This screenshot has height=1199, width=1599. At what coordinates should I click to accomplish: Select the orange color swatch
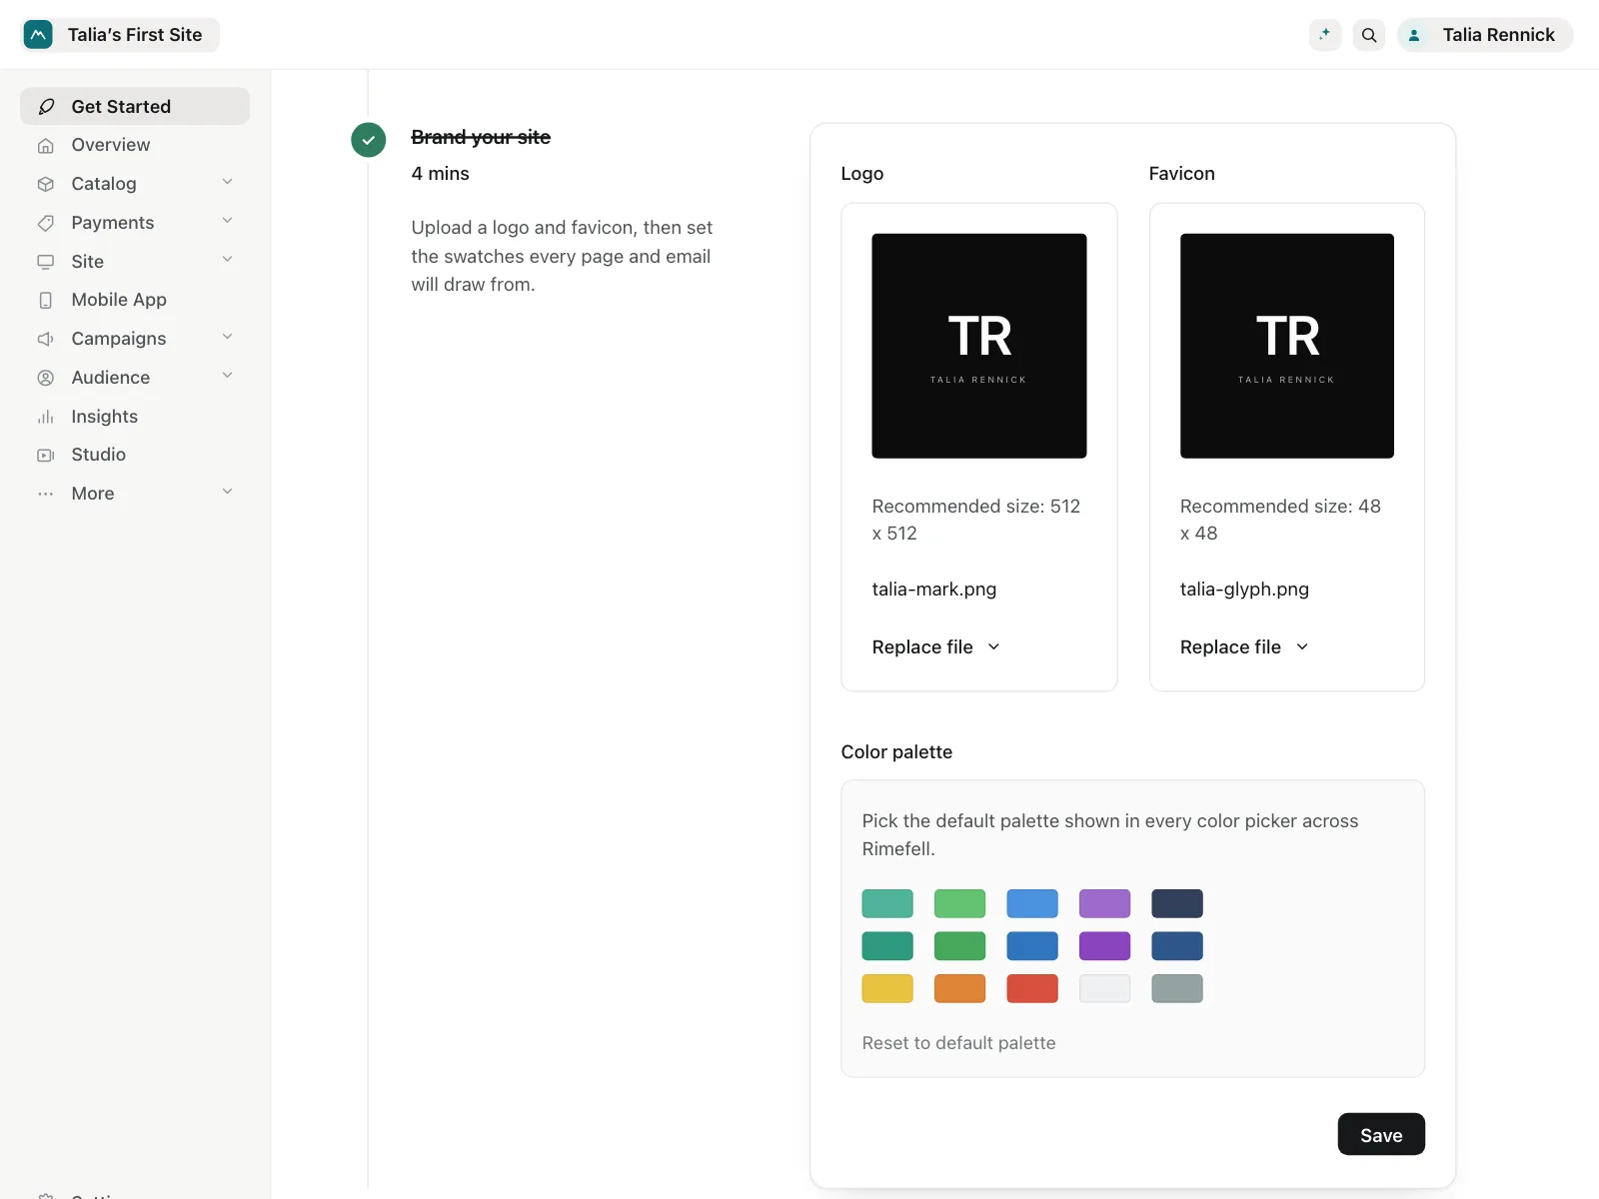[x=959, y=989]
